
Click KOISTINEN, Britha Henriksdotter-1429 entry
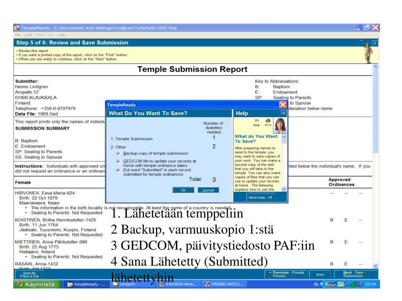tap(55, 220)
